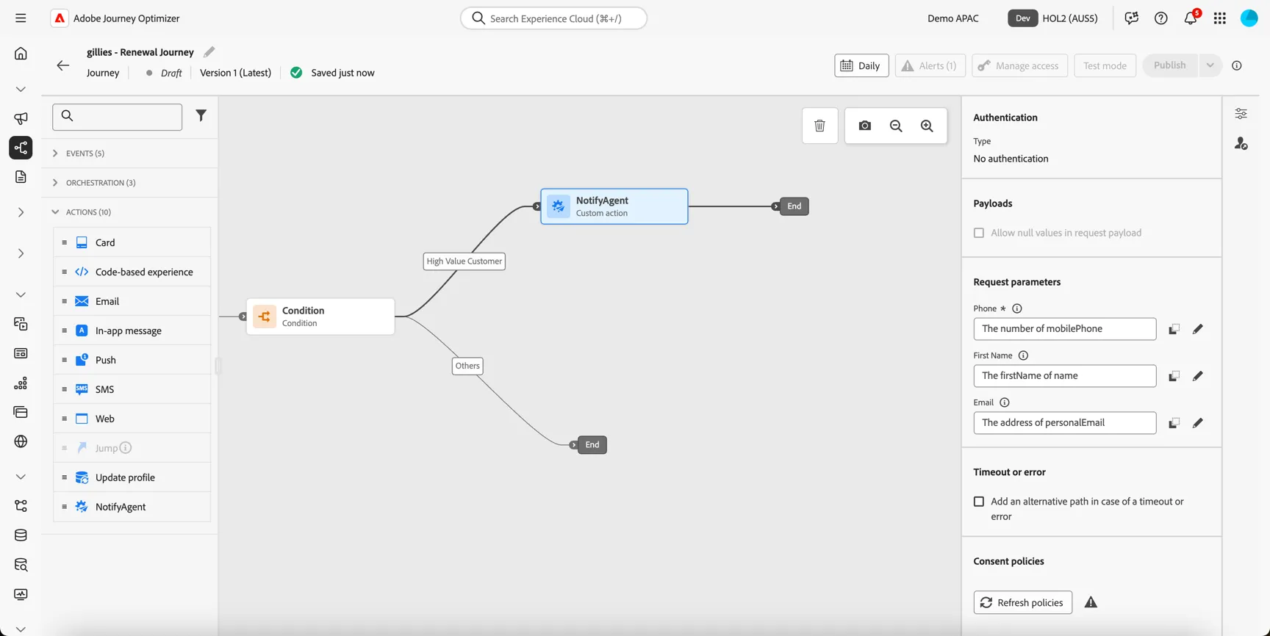Copy the Phone parameter value
Viewport: 1270px width, 636px height.
click(1174, 329)
